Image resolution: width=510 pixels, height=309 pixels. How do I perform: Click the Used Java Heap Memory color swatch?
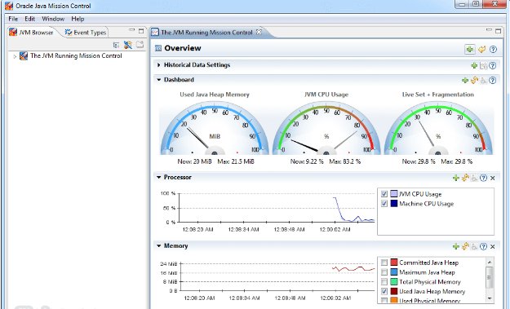pos(394,291)
